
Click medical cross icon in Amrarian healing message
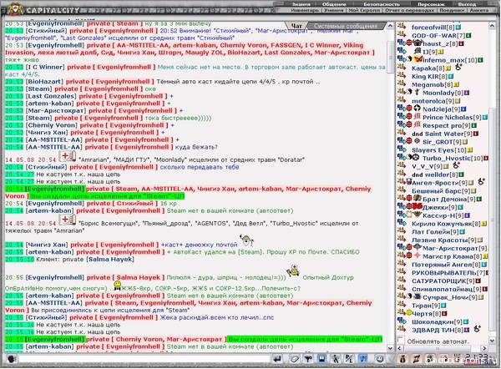(x=67, y=220)
